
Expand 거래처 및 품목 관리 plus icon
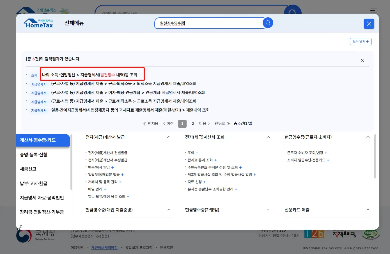120,182
